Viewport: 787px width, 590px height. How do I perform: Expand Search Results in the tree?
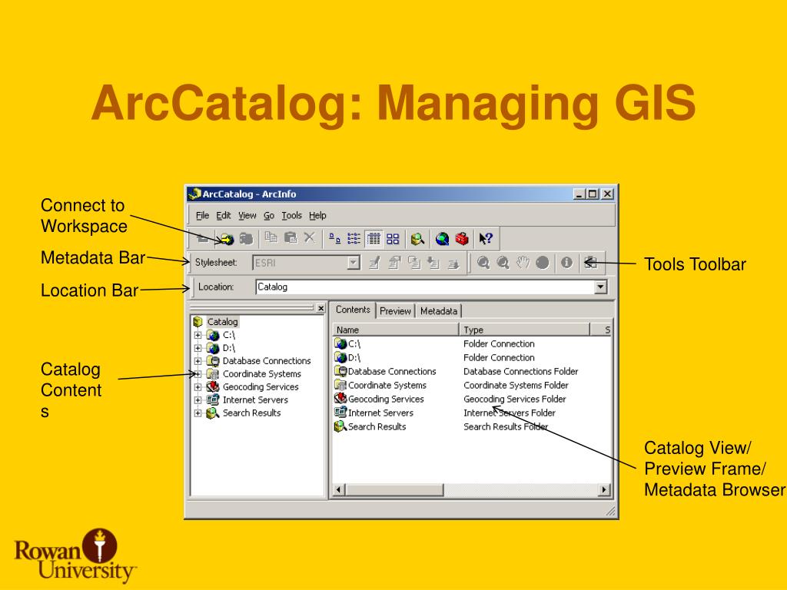pyautogui.click(x=198, y=413)
